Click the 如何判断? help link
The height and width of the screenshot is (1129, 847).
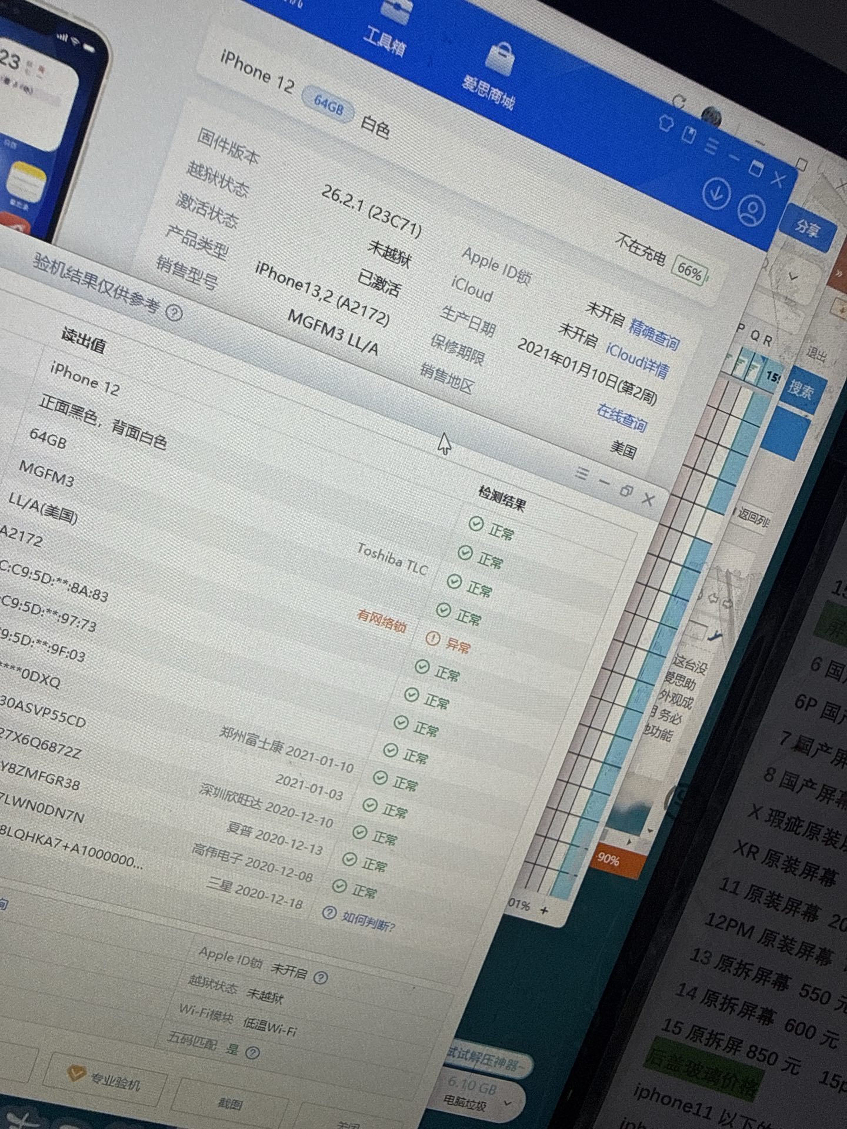[x=359, y=919]
